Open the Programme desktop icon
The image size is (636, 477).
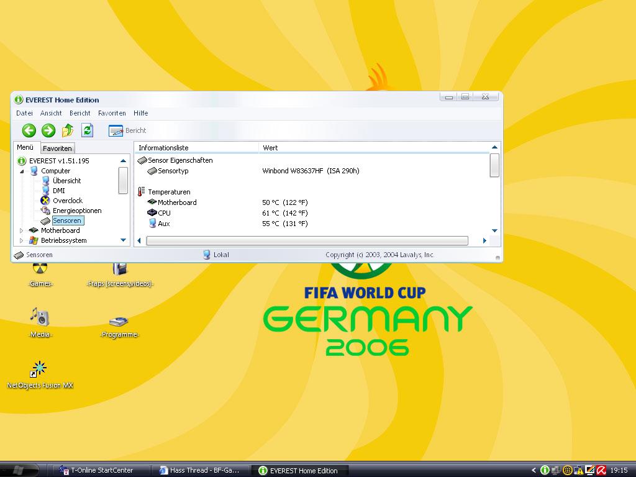point(119,327)
